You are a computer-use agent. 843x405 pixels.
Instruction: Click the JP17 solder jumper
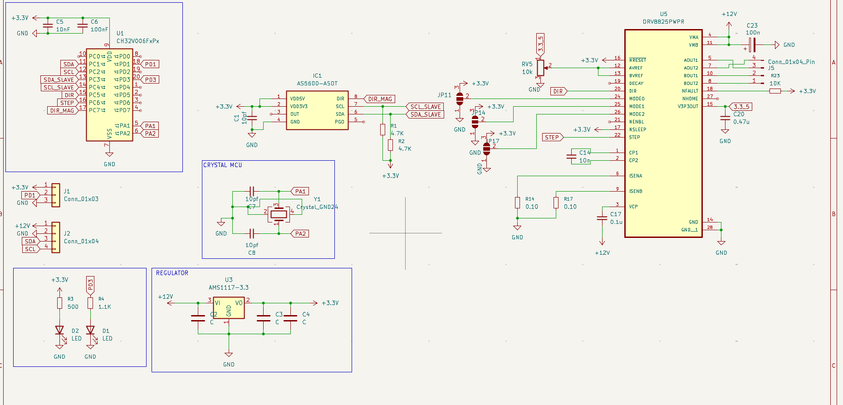(x=487, y=148)
